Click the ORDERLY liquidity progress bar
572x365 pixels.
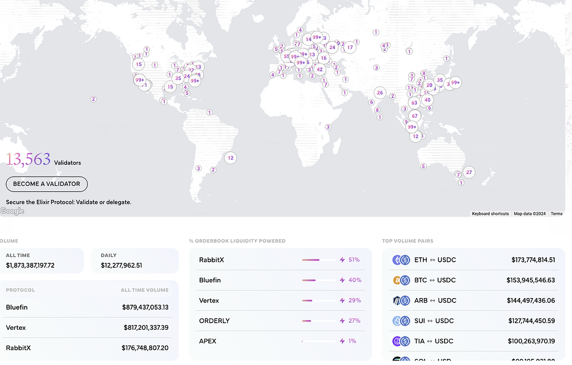[318, 321]
